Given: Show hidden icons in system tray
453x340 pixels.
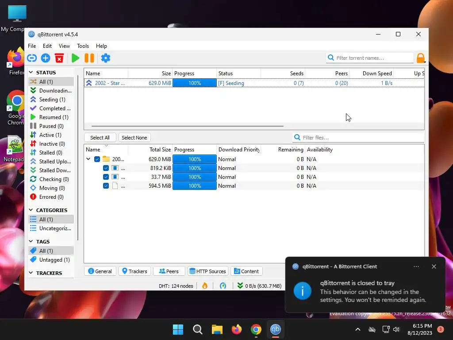Looking at the screenshot, I should pos(357,329).
